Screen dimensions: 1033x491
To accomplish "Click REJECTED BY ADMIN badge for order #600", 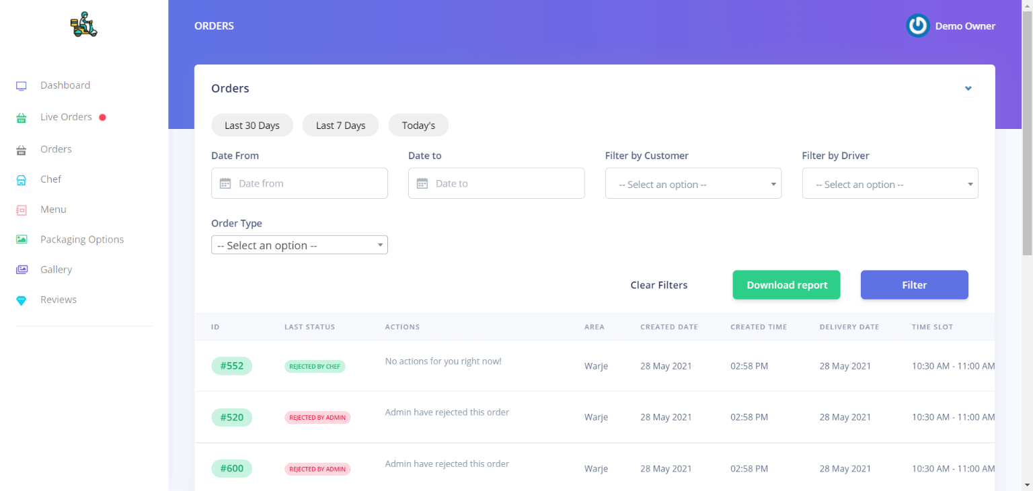I will 317,469.
